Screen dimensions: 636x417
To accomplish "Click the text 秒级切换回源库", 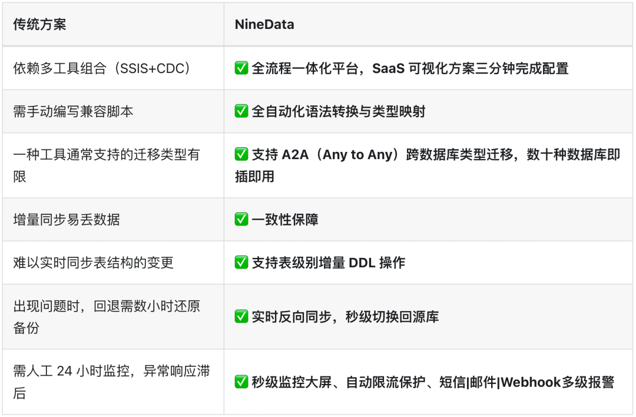I will 392,317.
